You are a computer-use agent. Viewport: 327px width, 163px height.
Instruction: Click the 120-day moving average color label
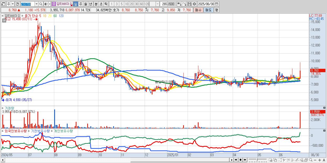coord(61,16)
